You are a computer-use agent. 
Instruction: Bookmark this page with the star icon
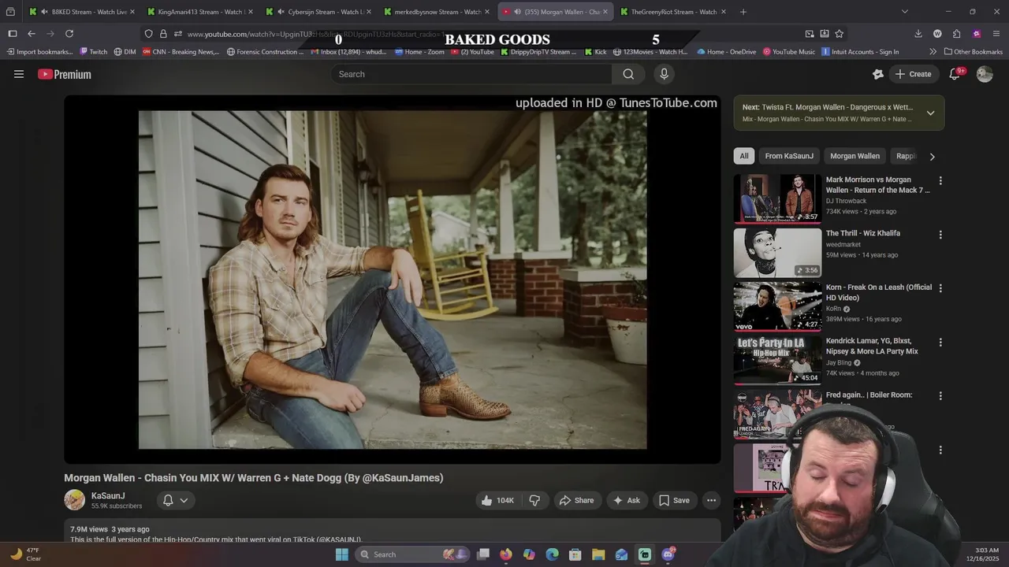click(840, 34)
